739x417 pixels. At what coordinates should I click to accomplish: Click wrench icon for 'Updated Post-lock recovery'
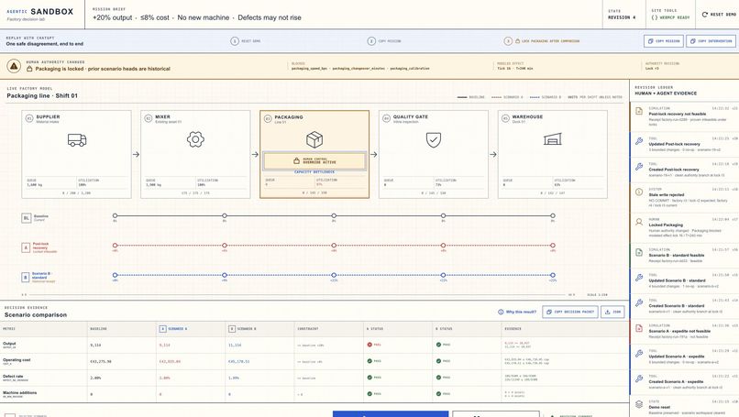639,141
